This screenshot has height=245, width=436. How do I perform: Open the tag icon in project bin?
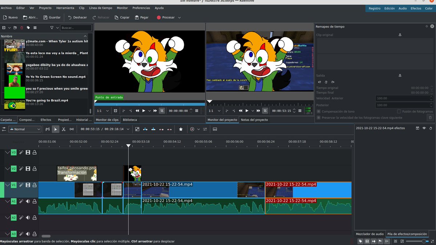pyautogui.click(x=28, y=28)
